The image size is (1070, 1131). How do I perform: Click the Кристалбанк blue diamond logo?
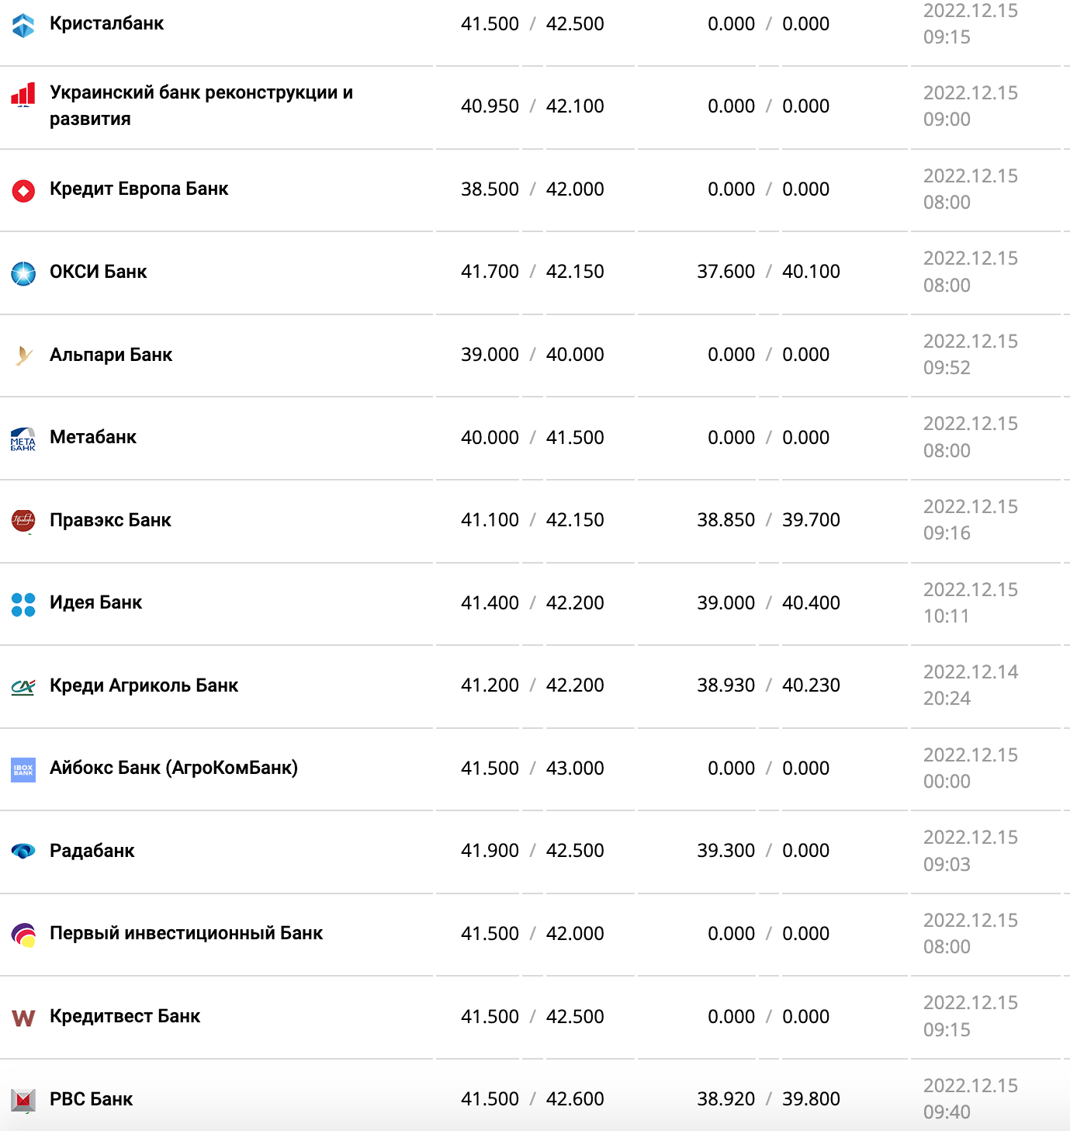point(23,25)
